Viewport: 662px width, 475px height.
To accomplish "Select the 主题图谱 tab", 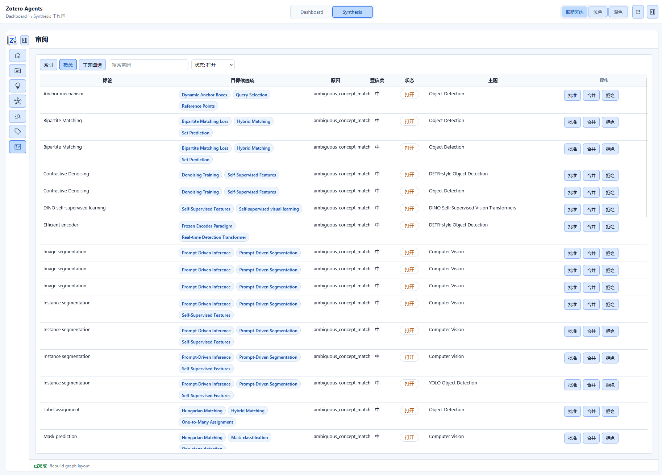I will 92,65.
